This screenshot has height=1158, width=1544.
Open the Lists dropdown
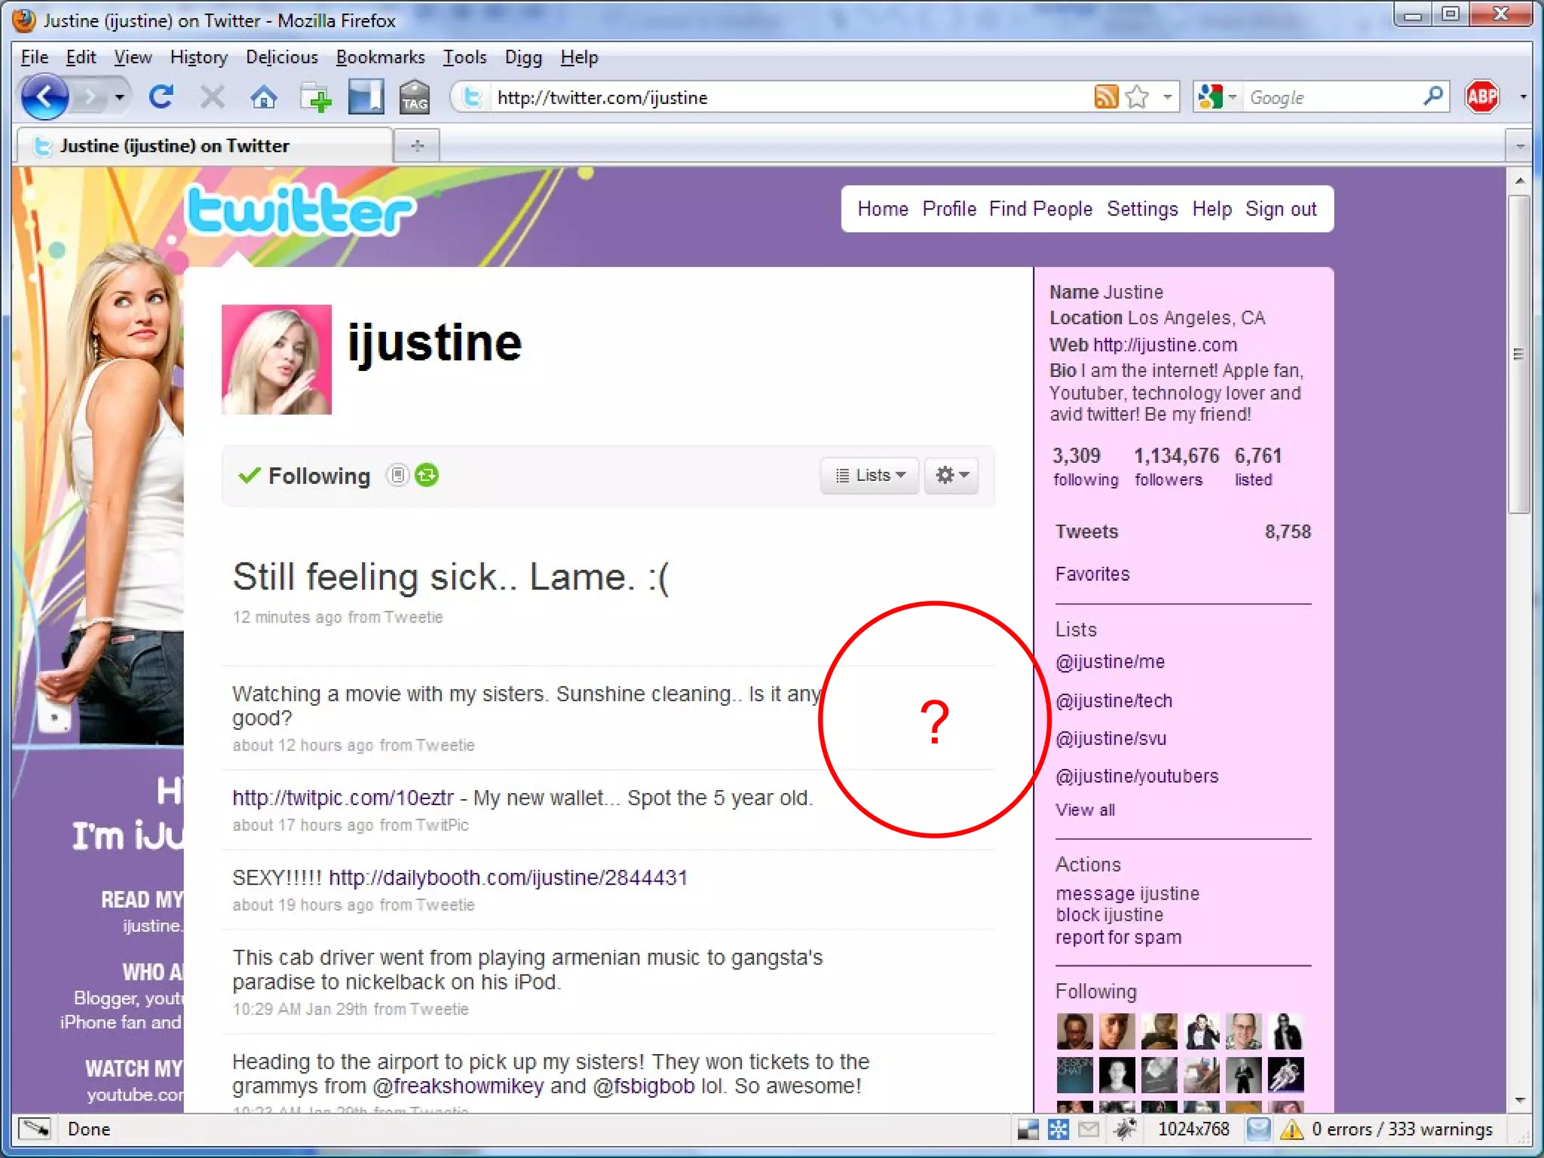point(869,476)
